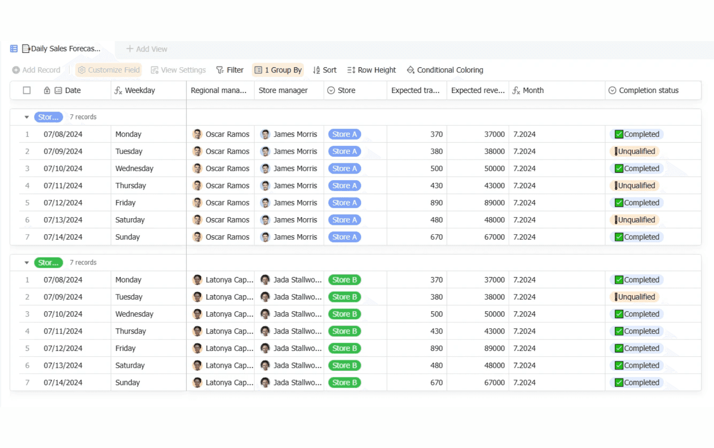Click the Month formula column header

pyautogui.click(x=557, y=91)
